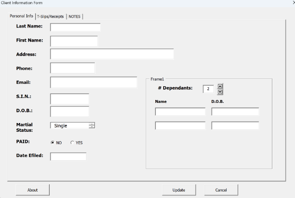Click the Dependants spinner down arrow
The height and width of the screenshot is (198, 295).
220,92
